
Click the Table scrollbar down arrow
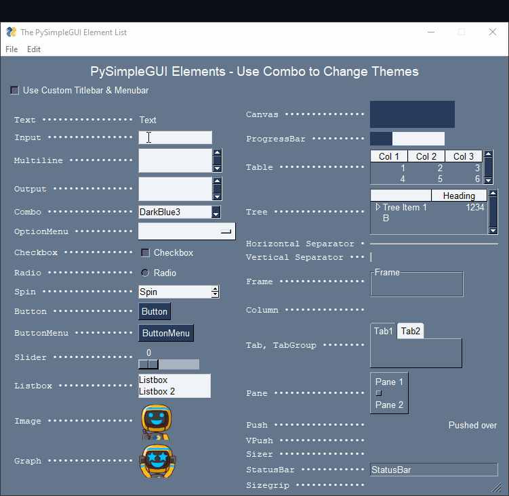(488, 179)
